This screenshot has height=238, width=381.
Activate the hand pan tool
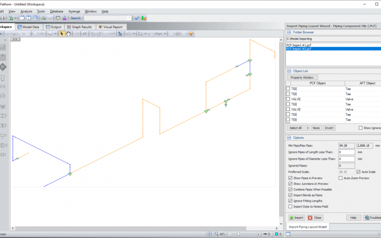[68, 33]
